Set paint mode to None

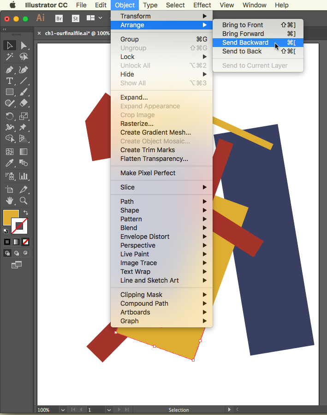(26, 242)
